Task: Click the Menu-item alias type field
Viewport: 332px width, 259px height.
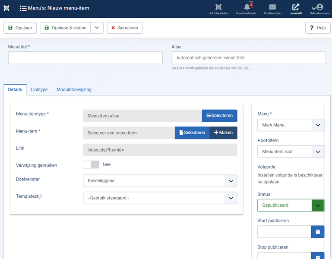Action: click(x=142, y=116)
